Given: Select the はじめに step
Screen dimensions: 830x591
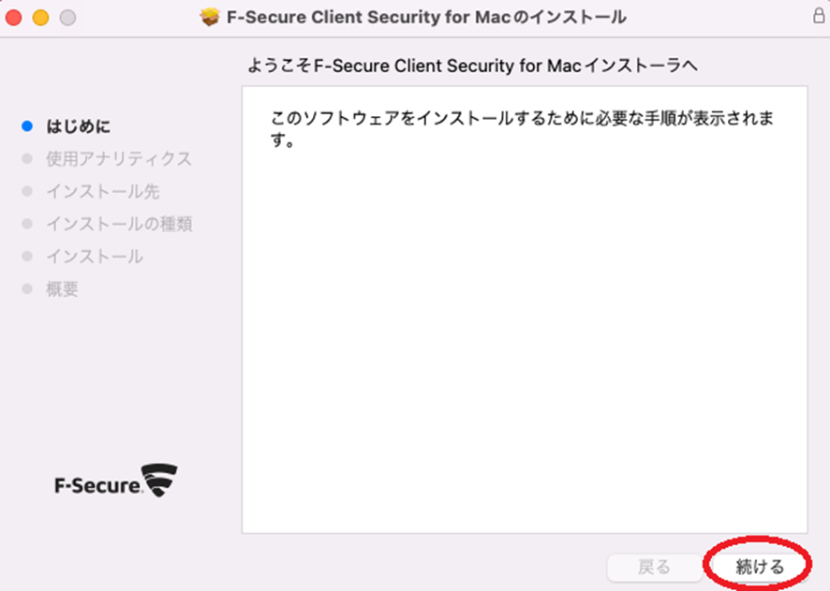Looking at the screenshot, I should pos(79,126).
